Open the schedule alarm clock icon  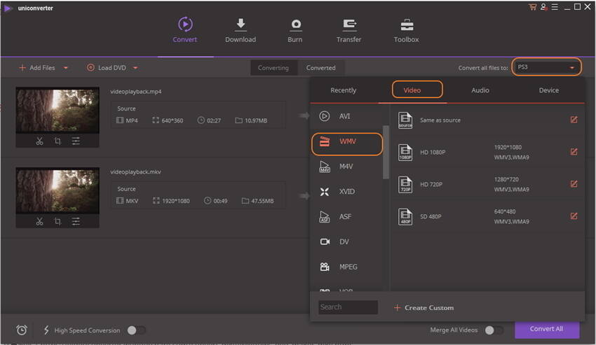click(x=22, y=330)
